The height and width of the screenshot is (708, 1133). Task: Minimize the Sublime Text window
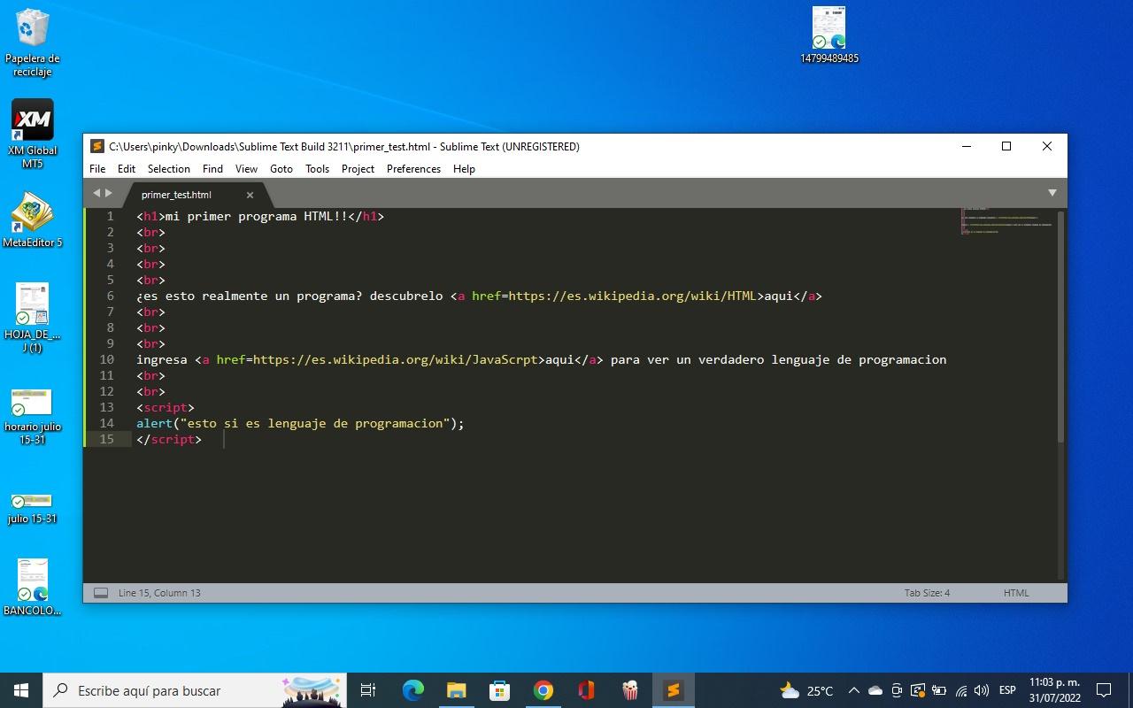coord(966,147)
